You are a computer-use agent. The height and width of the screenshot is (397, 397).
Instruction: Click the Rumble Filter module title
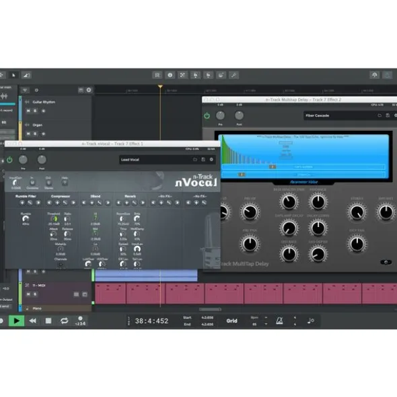(26, 196)
